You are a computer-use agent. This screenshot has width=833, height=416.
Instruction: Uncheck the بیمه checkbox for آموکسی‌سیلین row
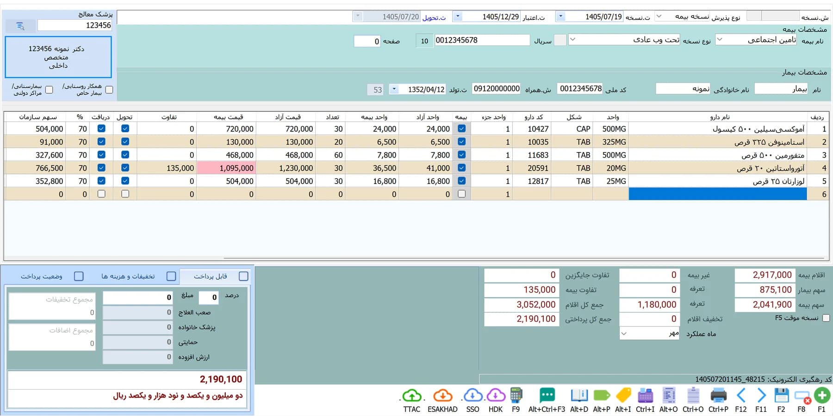(461, 128)
